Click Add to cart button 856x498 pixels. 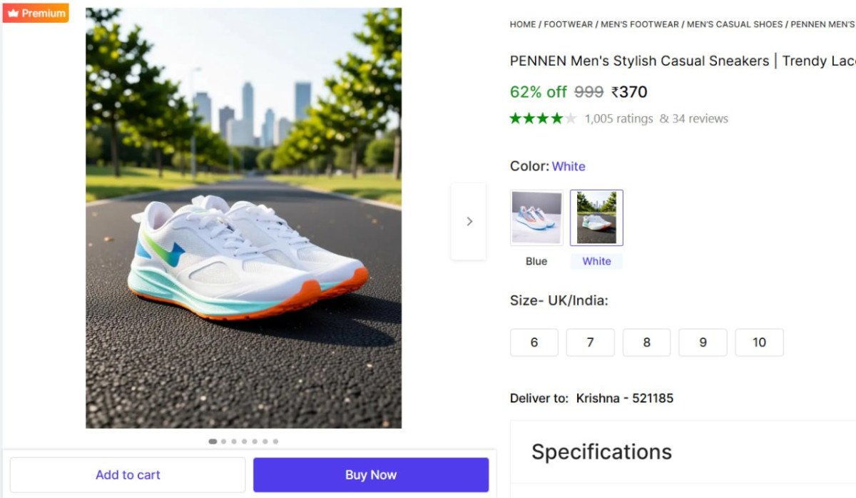point(128,475)
